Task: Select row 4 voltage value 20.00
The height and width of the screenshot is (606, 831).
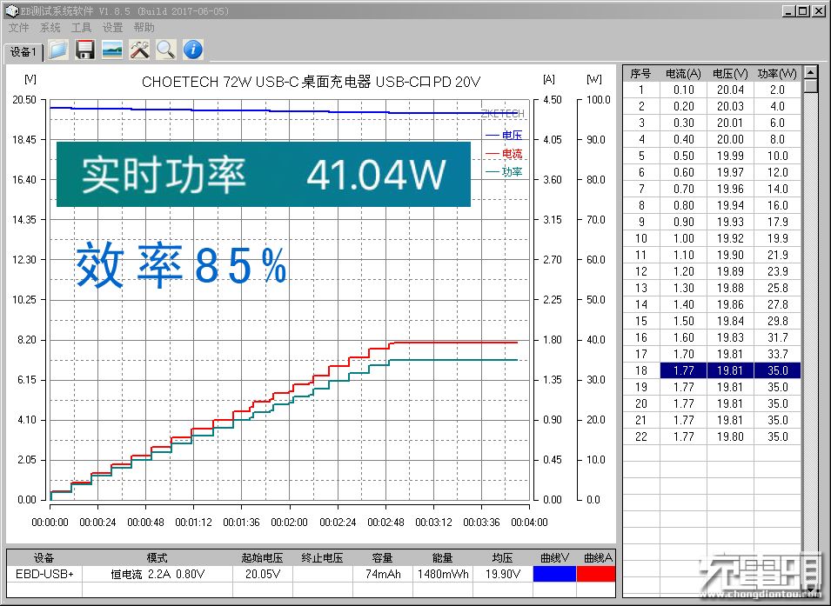Action: [x=730, y=139]
